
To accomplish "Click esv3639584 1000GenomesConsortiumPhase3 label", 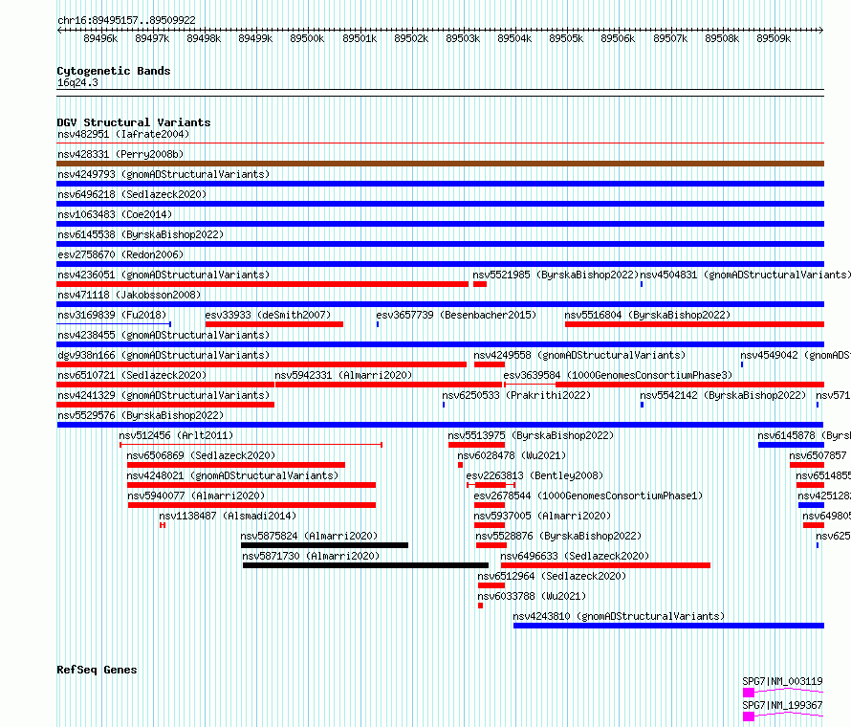I will [618, 375].
